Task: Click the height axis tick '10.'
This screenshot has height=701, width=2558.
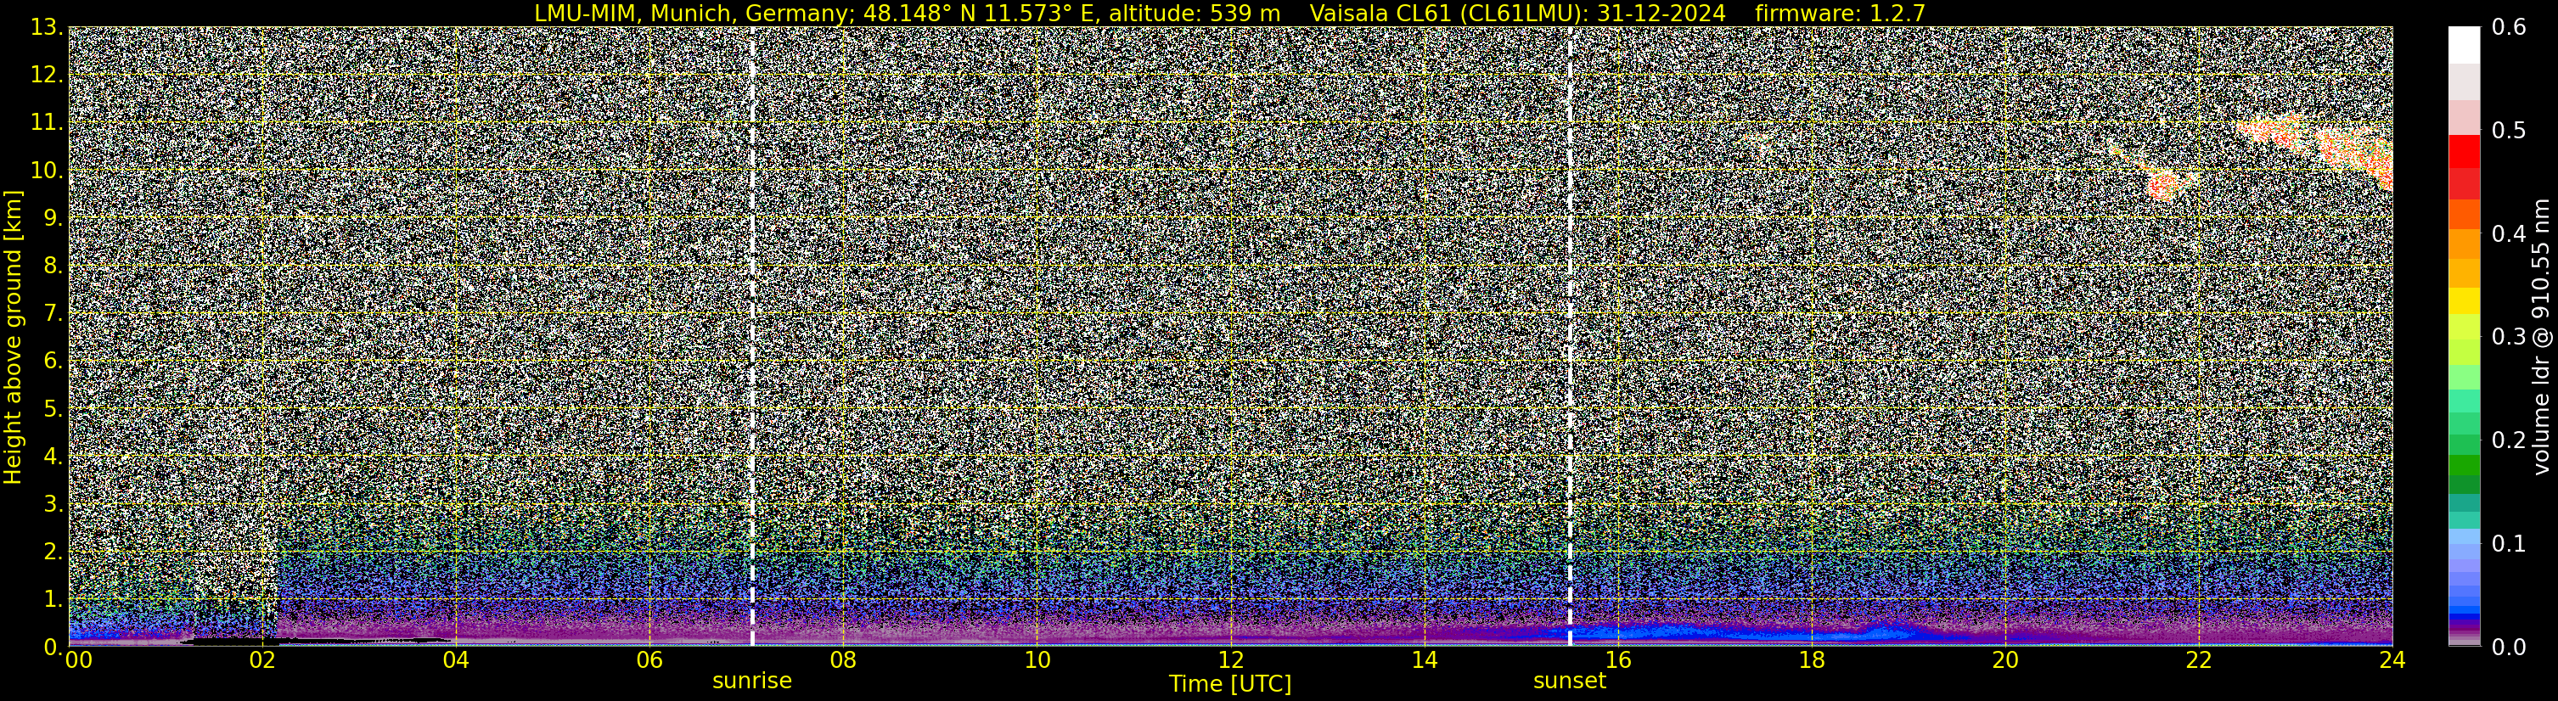Action: (x=47, y=171)
